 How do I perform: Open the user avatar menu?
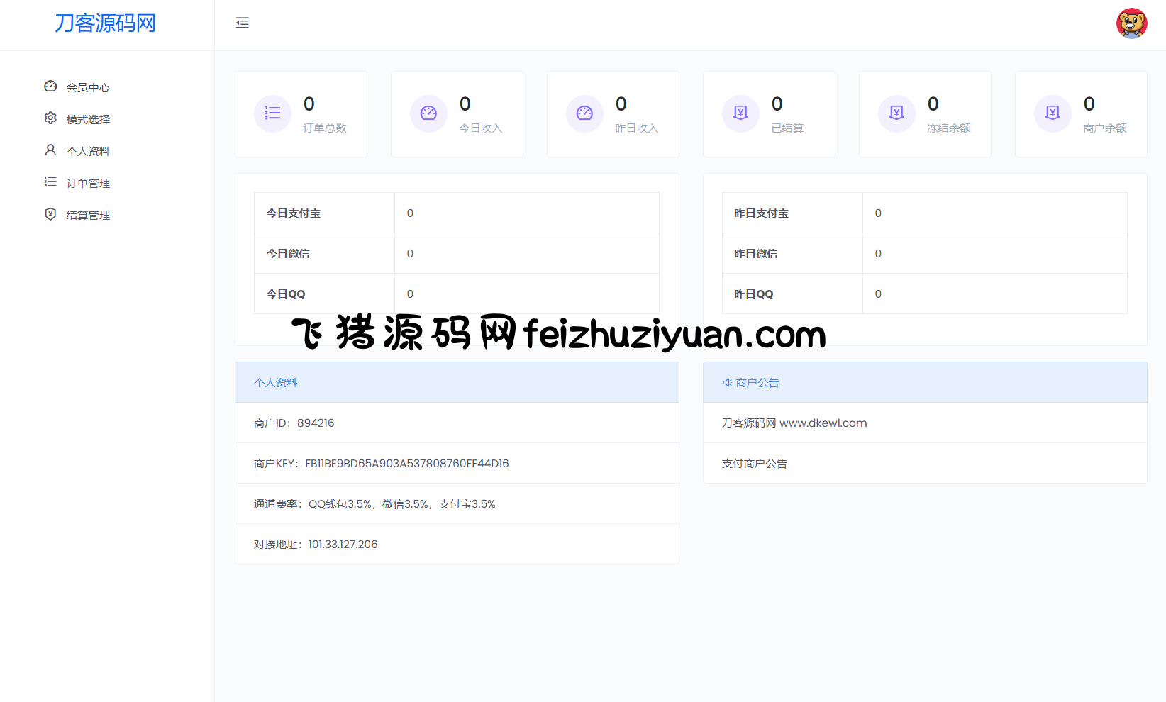click(x=1131, y=23)
